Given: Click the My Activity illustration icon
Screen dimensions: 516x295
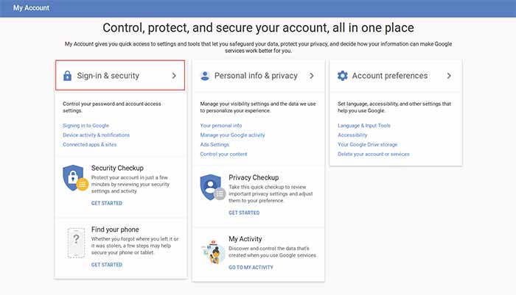Looking at the screenshot, I should [212, 252].
